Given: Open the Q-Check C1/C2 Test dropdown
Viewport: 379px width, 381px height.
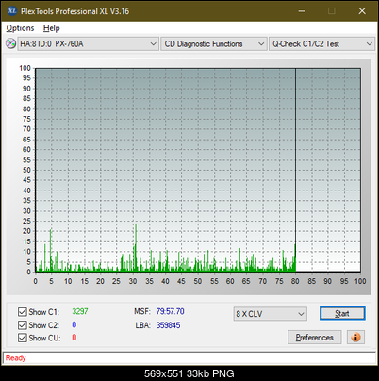Looking at the screenshot, I should click(322, 44).
